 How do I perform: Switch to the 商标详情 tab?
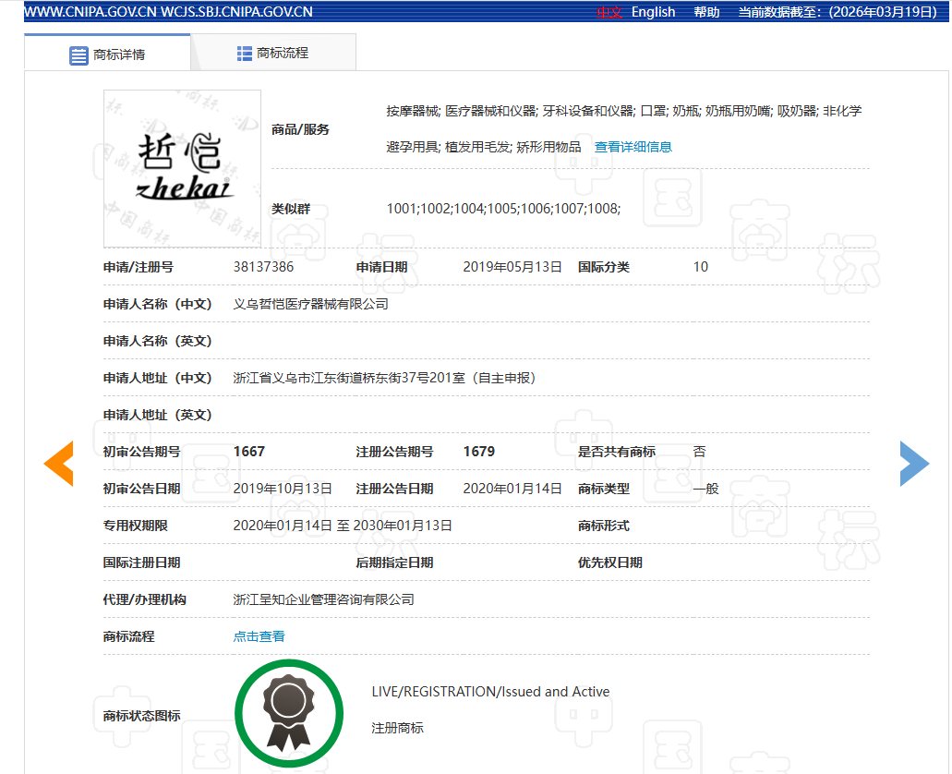120,54
